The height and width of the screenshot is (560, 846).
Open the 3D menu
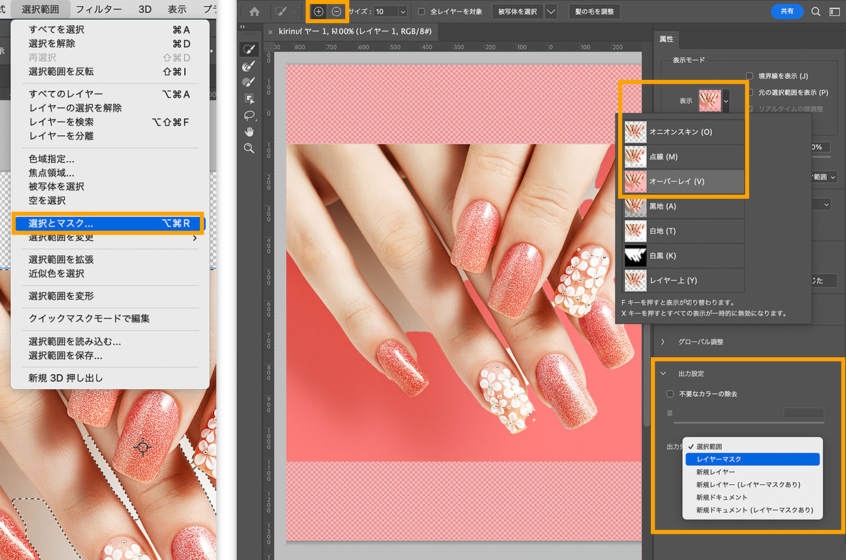(145, 10)
